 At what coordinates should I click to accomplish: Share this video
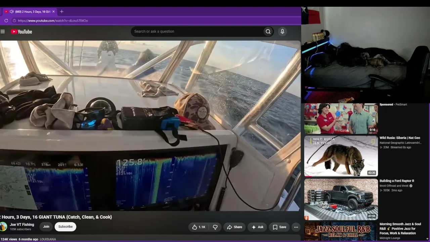click(x=234, y=227)
